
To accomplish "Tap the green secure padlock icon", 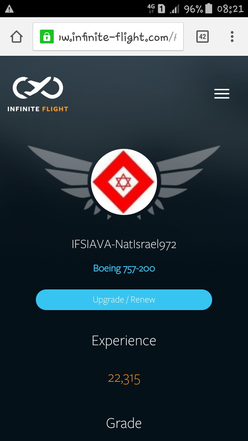I will point(47,37).
